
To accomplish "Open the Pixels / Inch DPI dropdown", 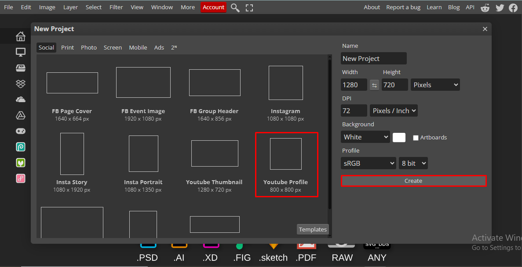I will [393, 110].
